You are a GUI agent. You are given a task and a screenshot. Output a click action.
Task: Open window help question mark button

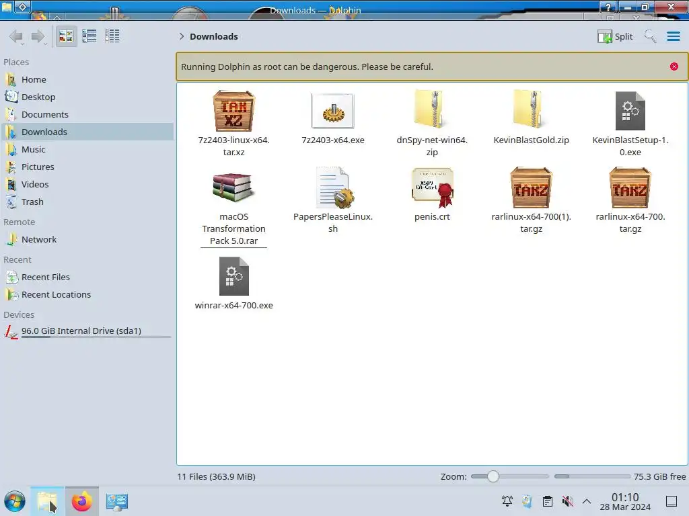(608, 7)
